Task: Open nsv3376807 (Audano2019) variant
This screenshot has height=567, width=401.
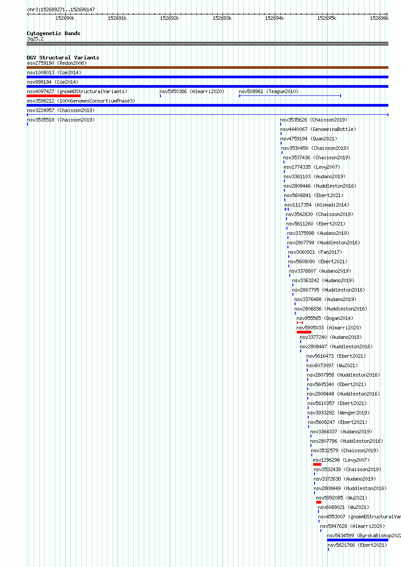Action: pos(320,271)
